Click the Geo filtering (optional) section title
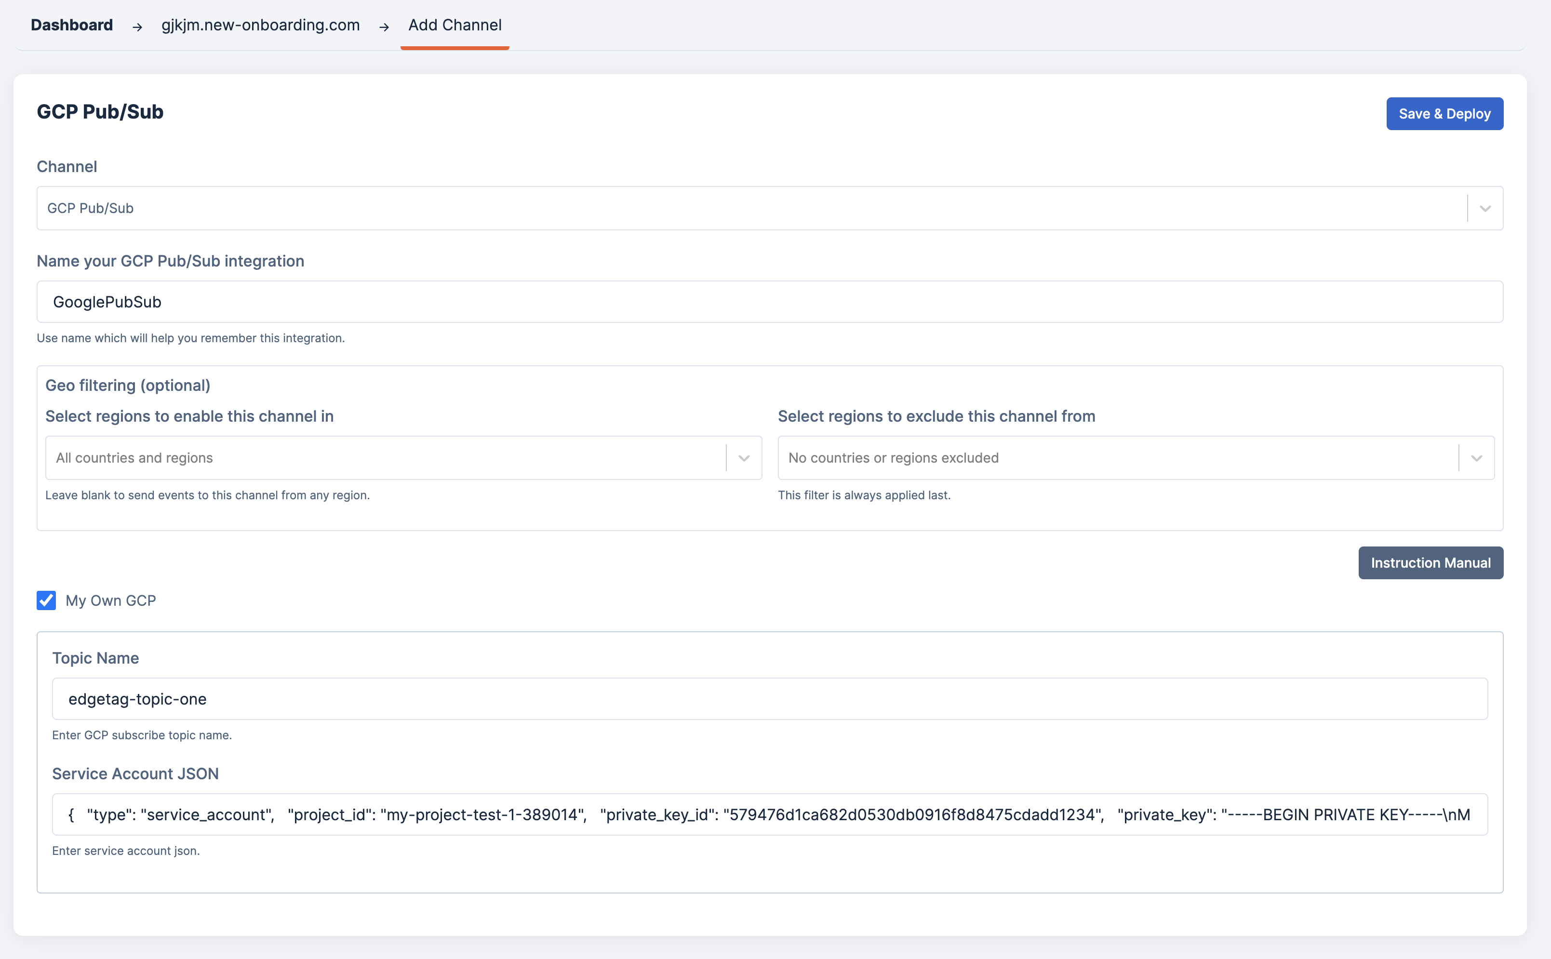Image resolution: width=1551 pixels, height=959 pixels. [x=128, y=385]
